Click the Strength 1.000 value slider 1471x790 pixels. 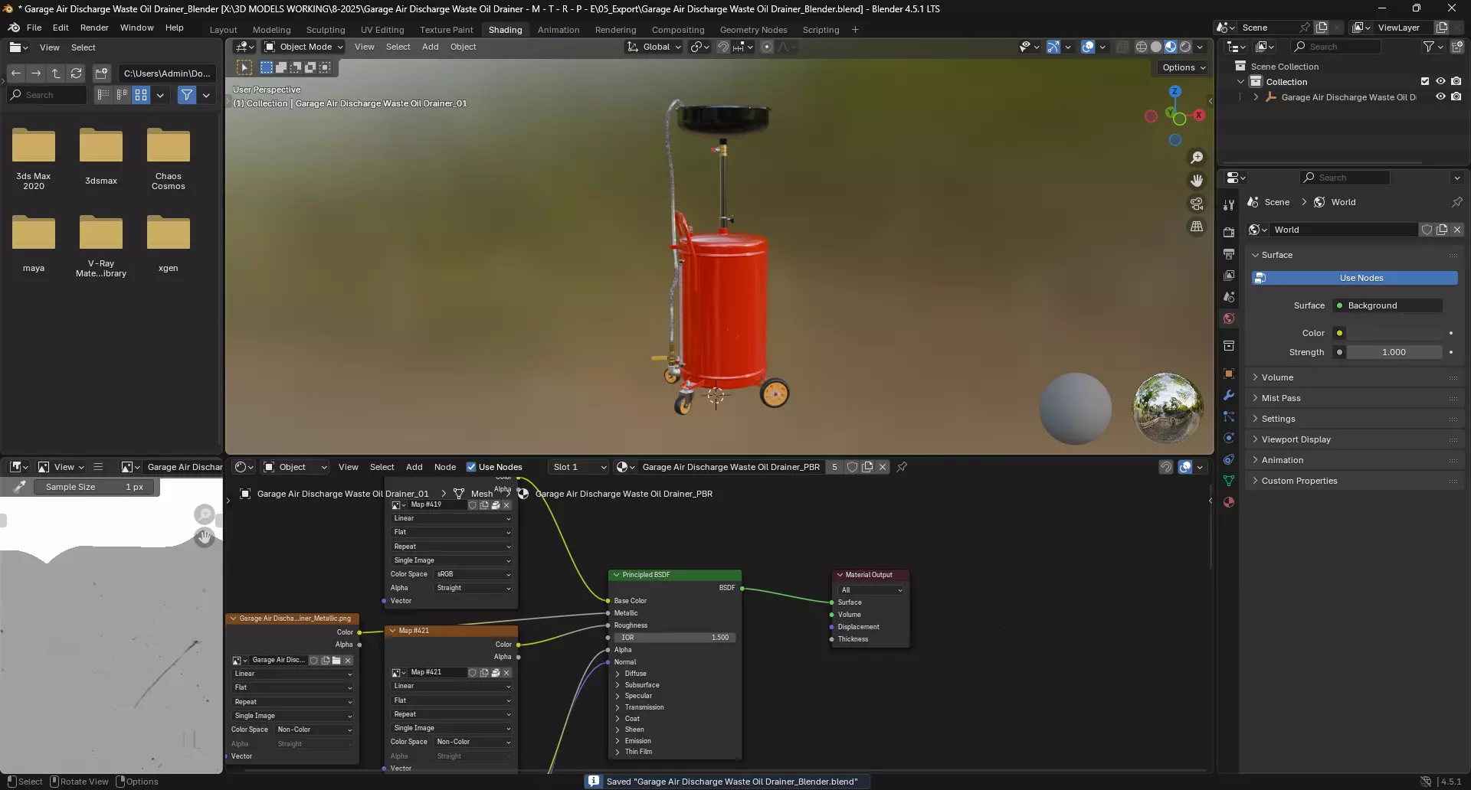pyautogui.click(x=1394, y=352)
